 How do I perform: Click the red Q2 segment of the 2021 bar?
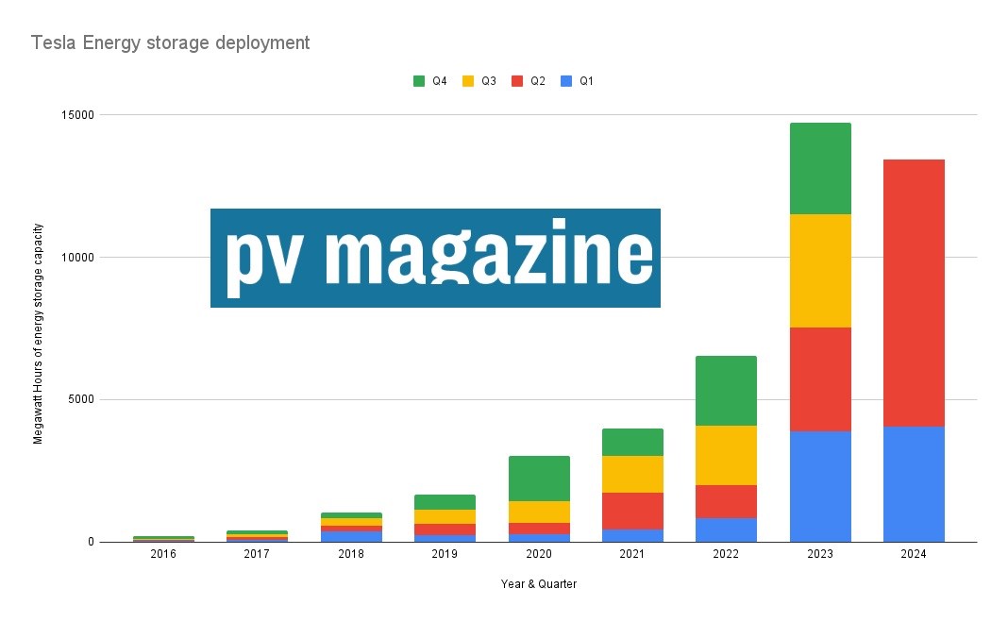point(632,512)
